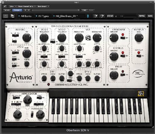155x134 pixels.
Task: Click the VCF modulation source switch
Action: [79, 57]
